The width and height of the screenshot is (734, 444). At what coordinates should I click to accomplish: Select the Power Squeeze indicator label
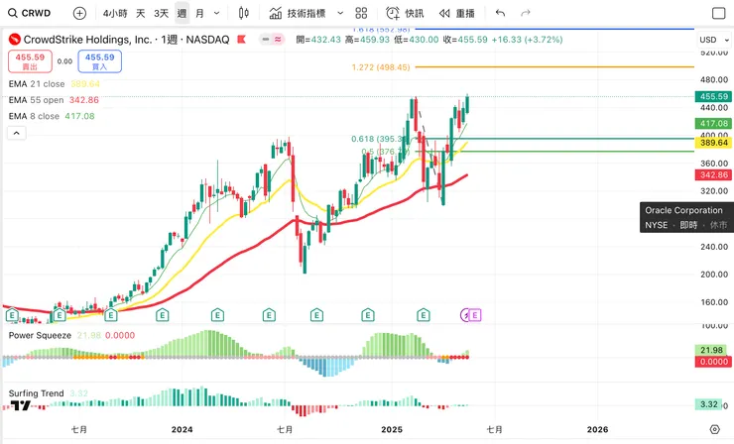pyautogui.click(x=40, y=335)
